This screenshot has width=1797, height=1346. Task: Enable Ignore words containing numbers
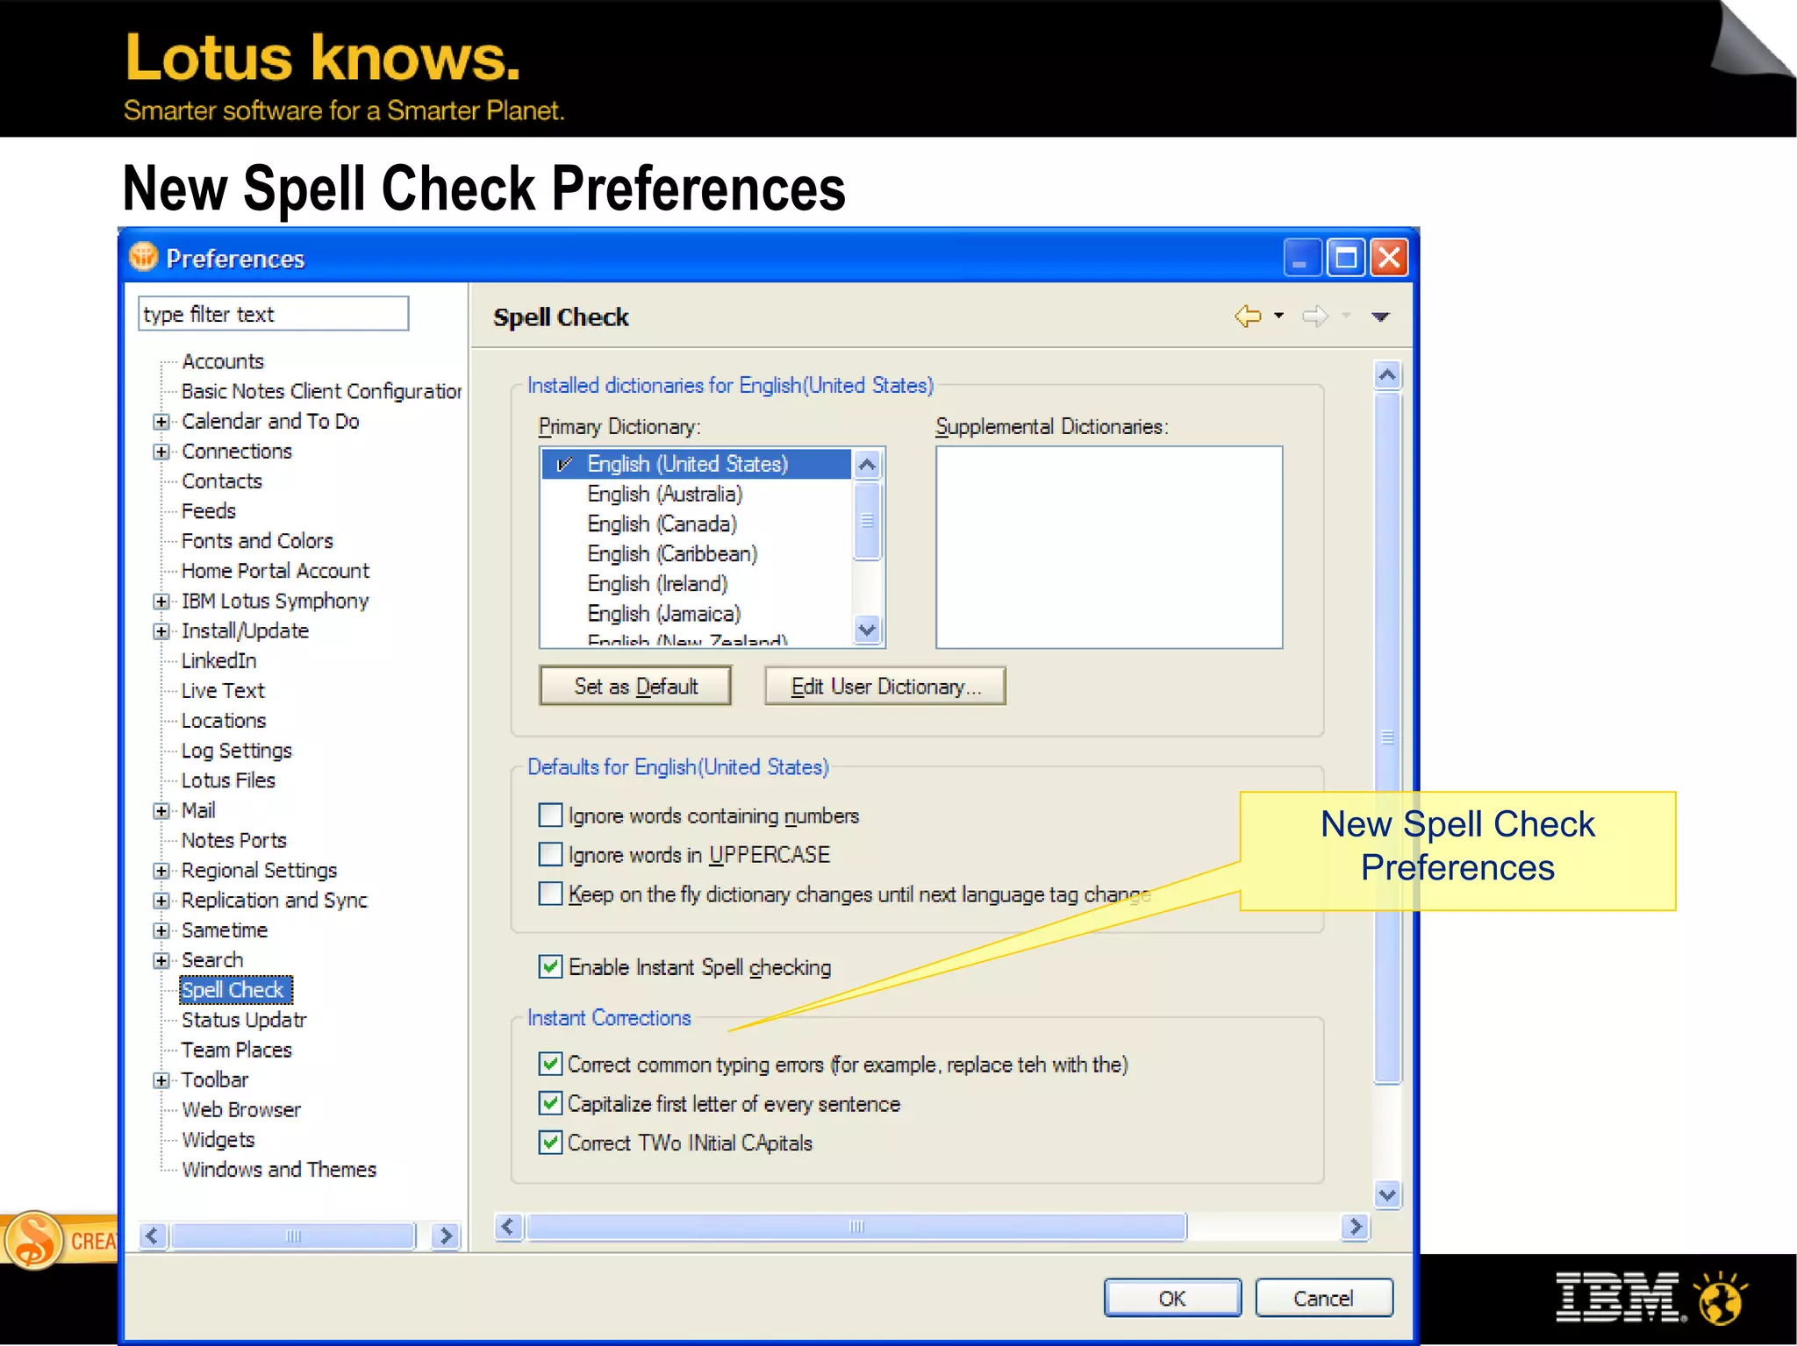tap(550, 815)
